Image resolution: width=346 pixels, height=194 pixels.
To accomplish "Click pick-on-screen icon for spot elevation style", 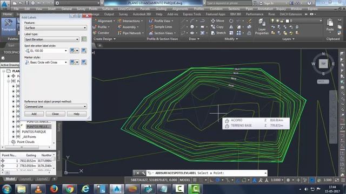I will [x=84, y=51].
